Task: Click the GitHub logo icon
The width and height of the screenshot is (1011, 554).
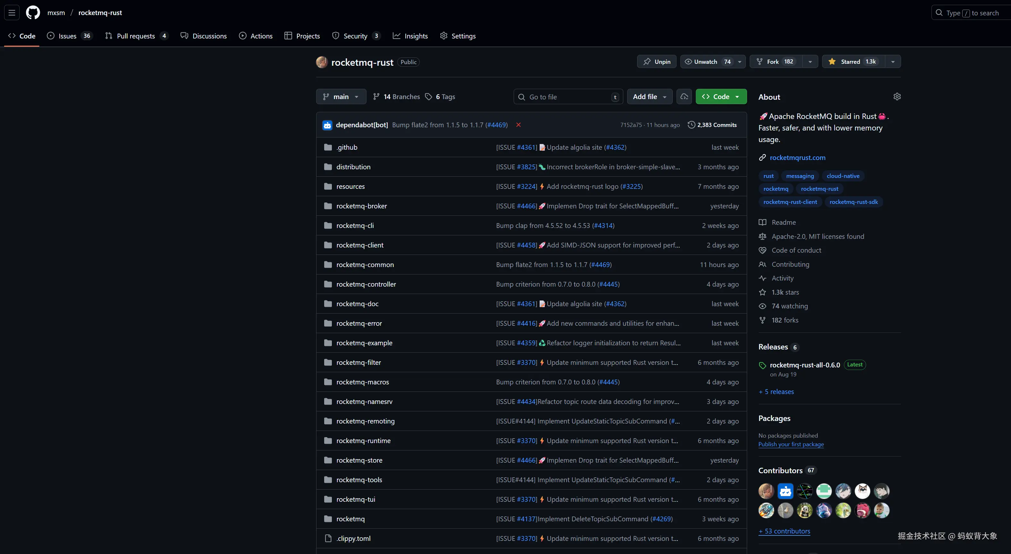Action: pyautogui.click(x=33, y=13)
